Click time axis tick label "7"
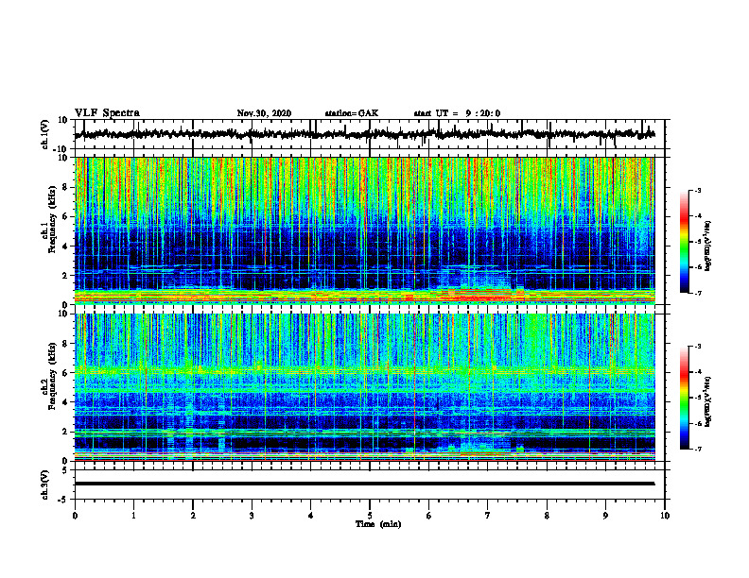 click(488, 516)
